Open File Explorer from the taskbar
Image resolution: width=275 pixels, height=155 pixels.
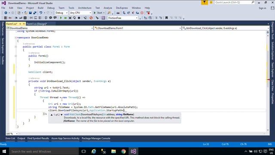click(x=113, y=151)
